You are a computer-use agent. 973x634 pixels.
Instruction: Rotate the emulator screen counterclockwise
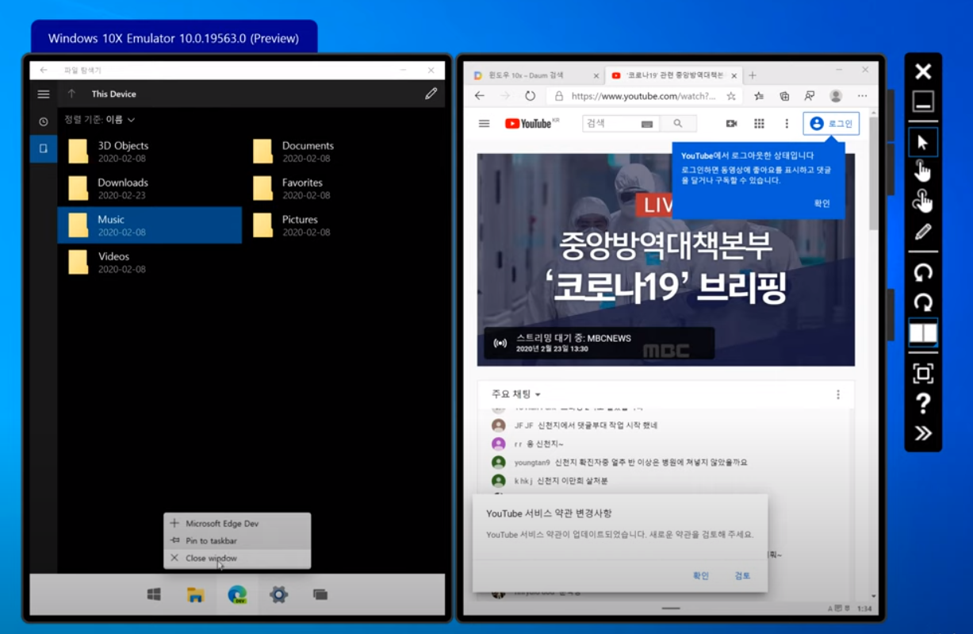click(922, 274)
